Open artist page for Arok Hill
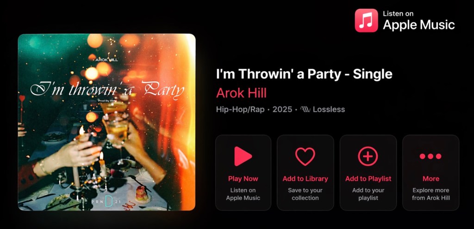 click(241, 93)
